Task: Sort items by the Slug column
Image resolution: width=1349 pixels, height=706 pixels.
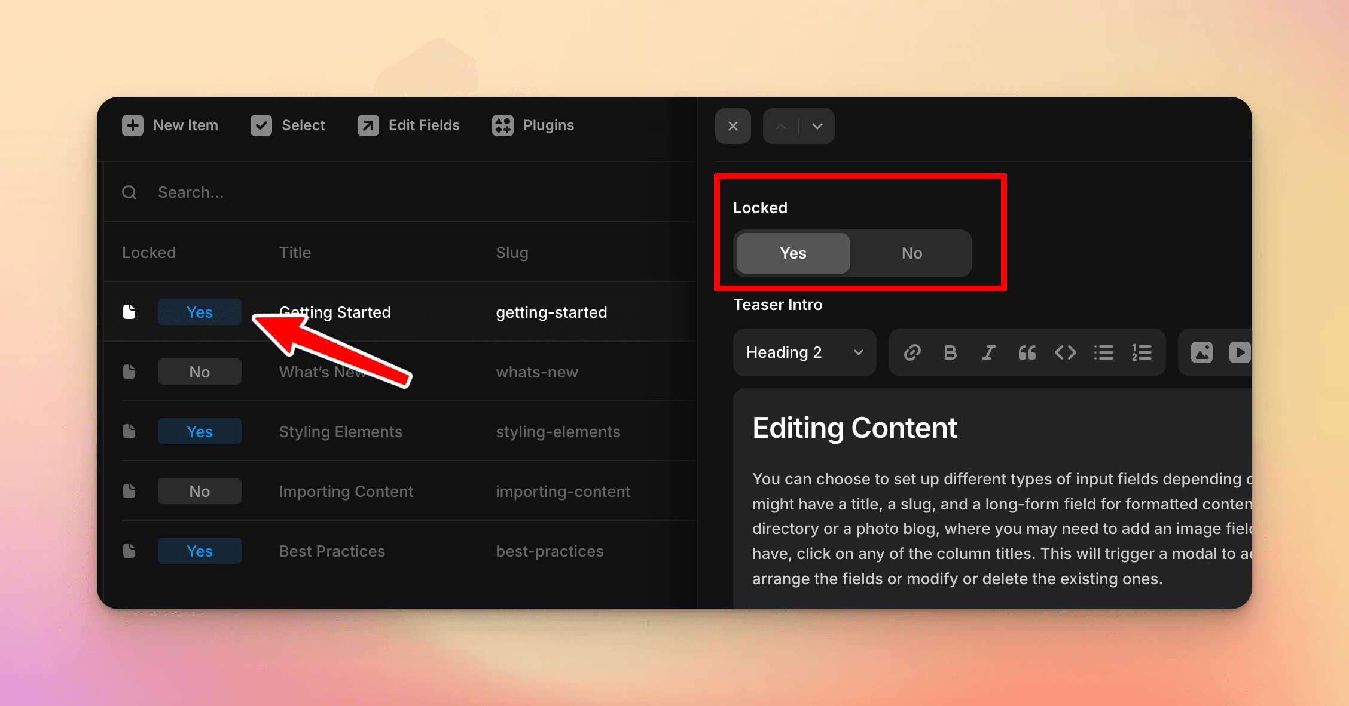Action: point(512,252)
